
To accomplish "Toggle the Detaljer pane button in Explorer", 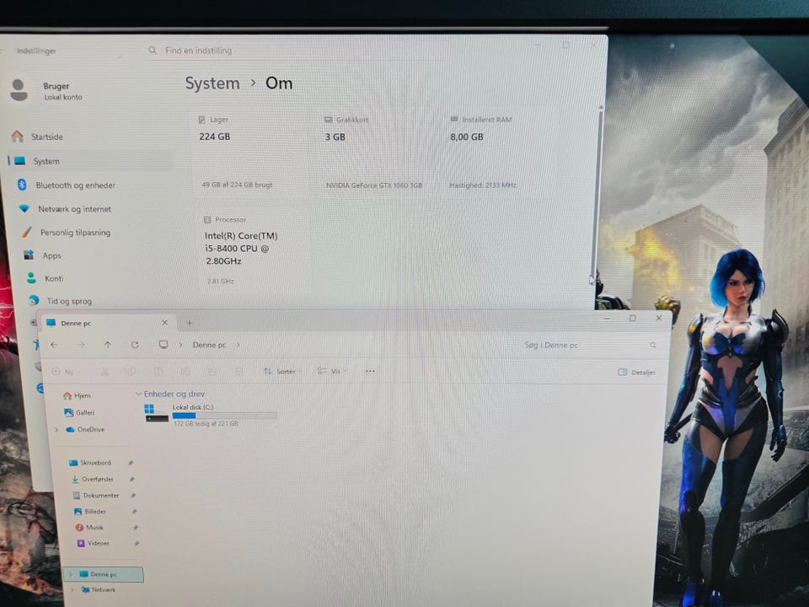I will (637, 372).
